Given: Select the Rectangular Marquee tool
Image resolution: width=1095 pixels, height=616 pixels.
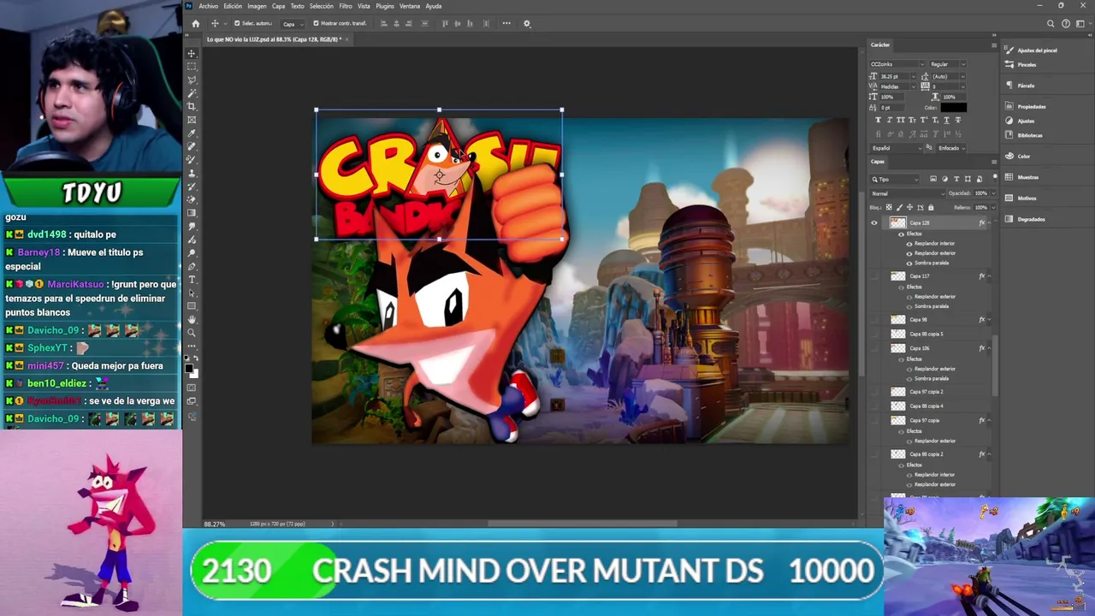Looking at the screenshot, I should (x=192, y=66).
